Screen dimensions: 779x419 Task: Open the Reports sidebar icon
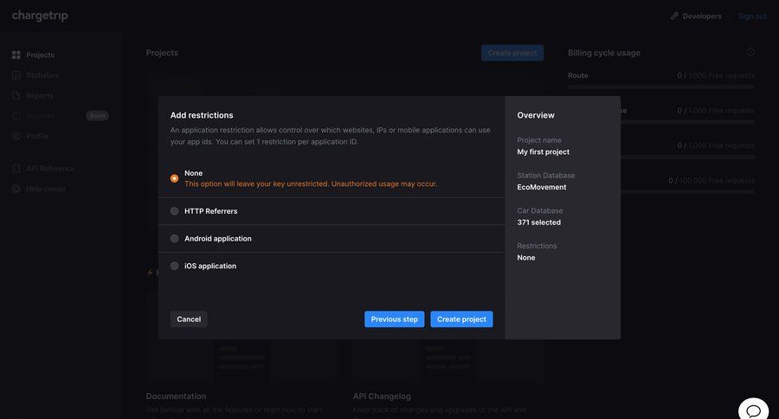coord(16,95)
